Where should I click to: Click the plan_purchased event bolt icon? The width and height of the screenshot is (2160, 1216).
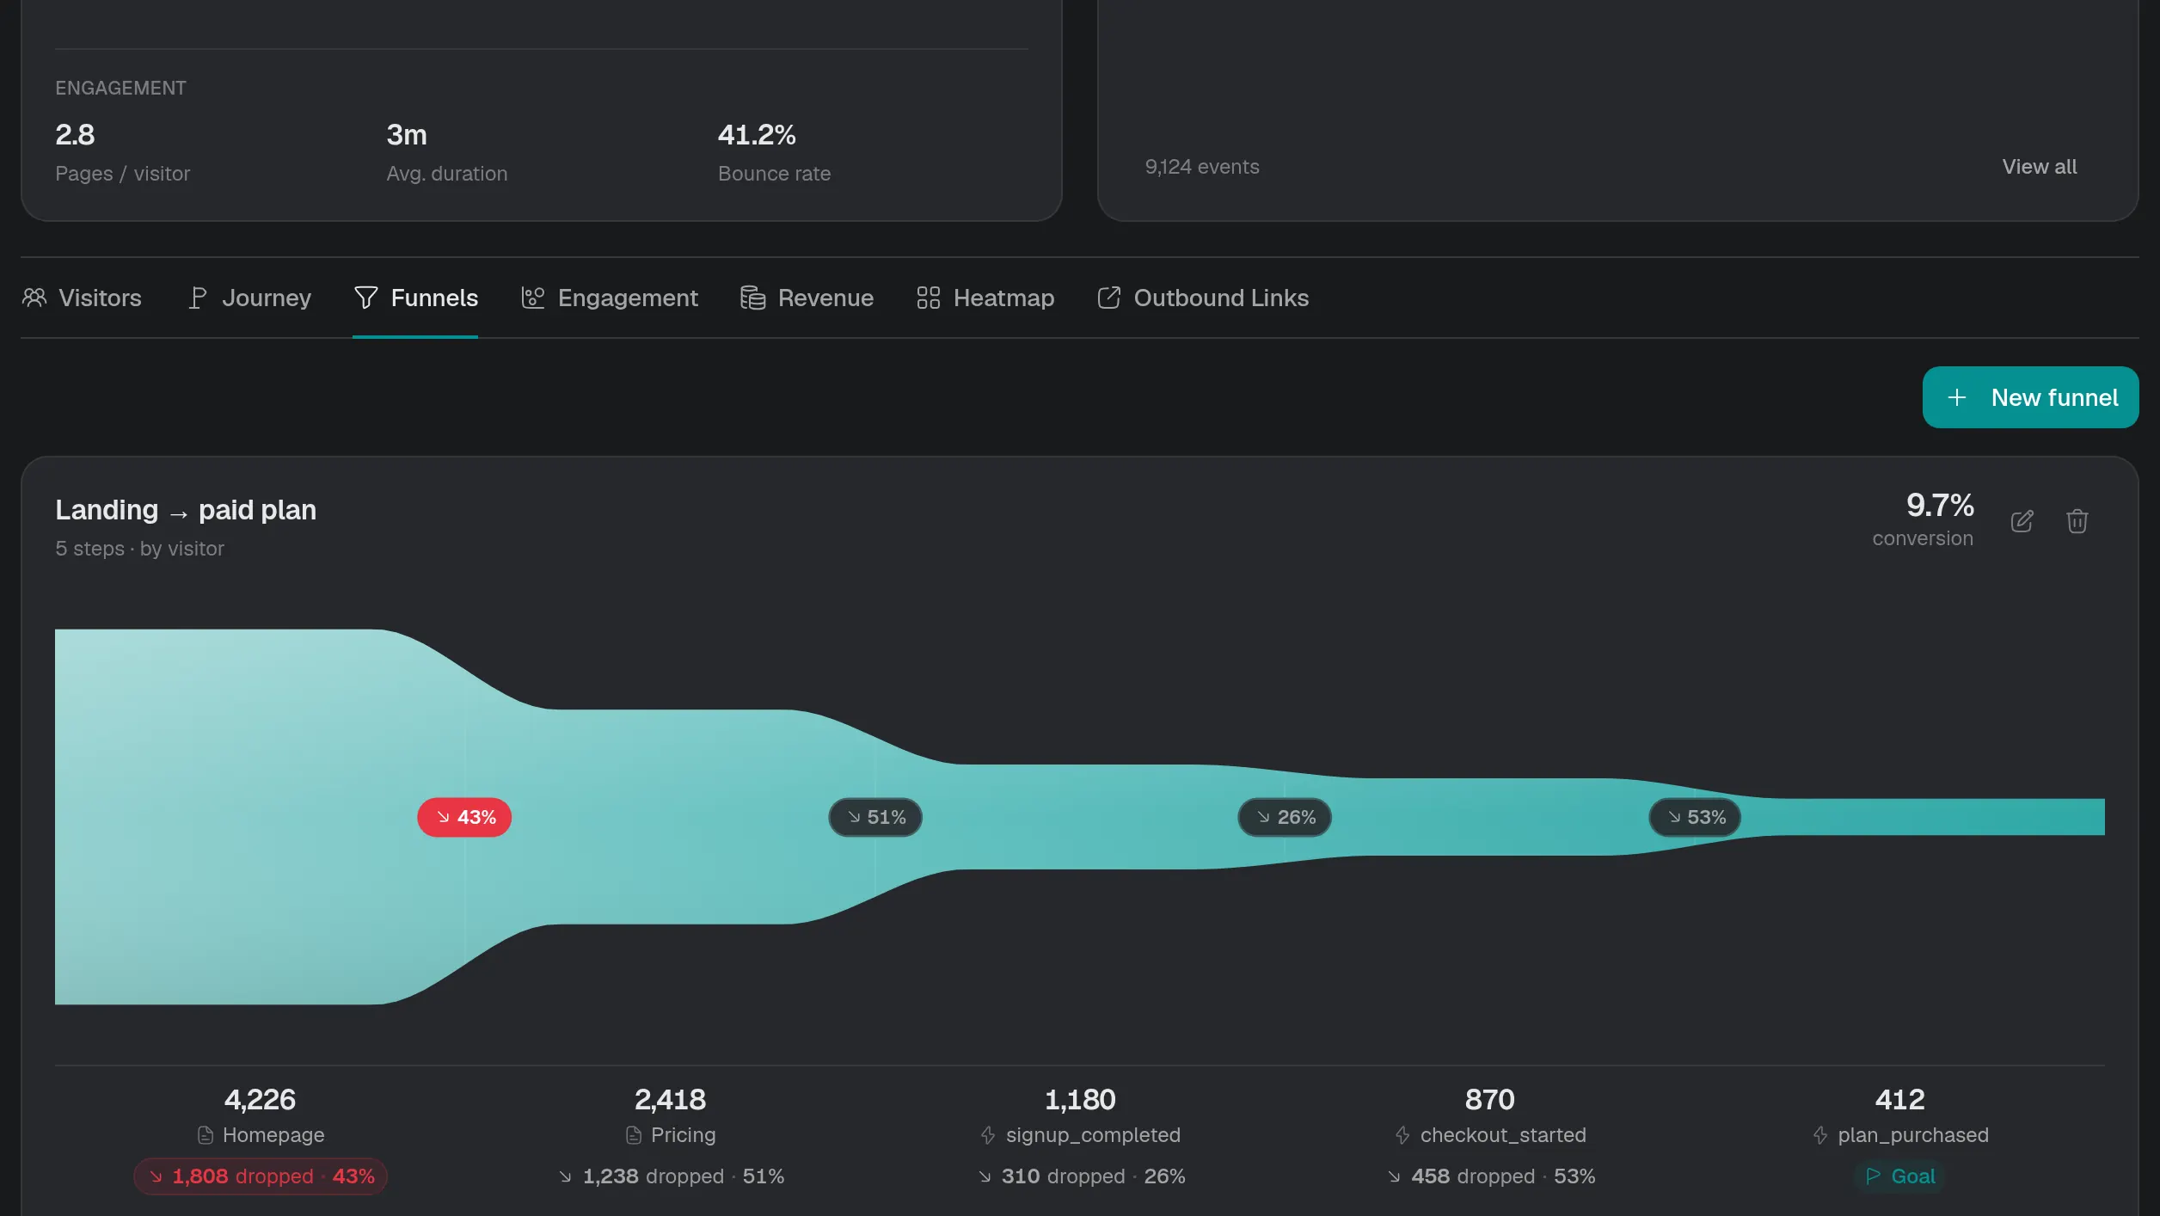click(x=1820, y=1135)
